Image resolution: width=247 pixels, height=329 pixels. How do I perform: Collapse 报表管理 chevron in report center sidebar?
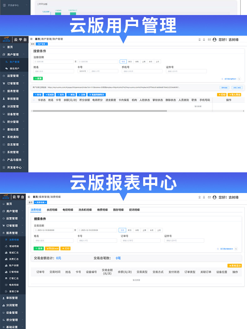(x=23, y=233)
